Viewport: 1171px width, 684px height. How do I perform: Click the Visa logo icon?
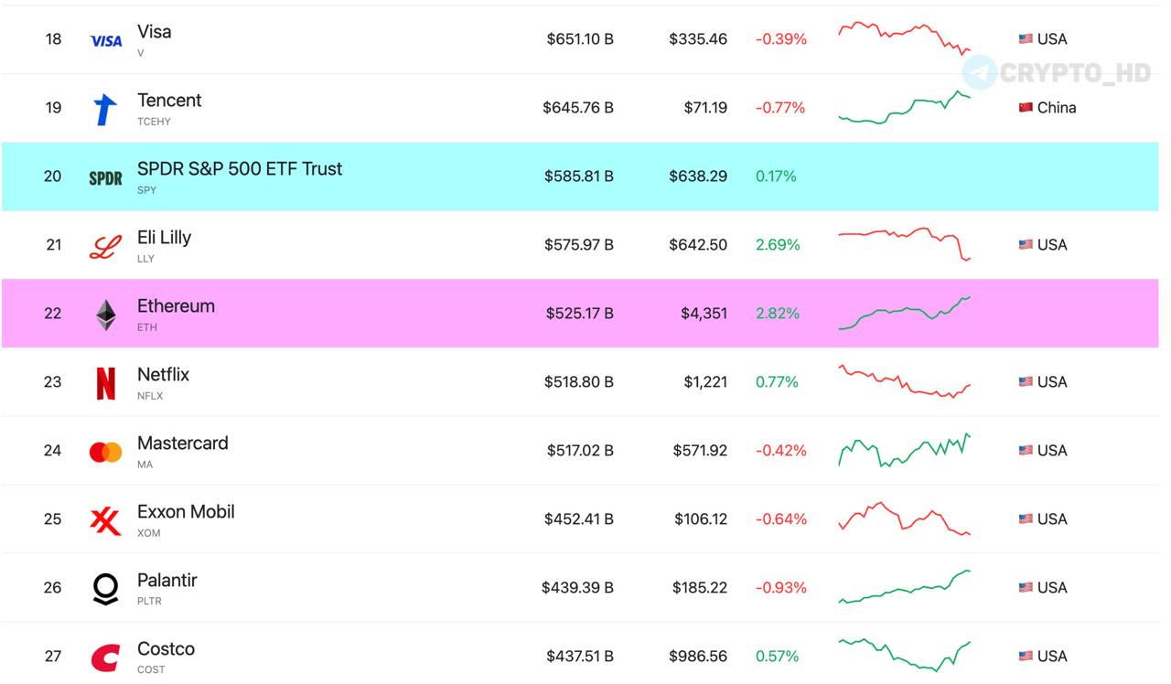[x=106, y=40]
